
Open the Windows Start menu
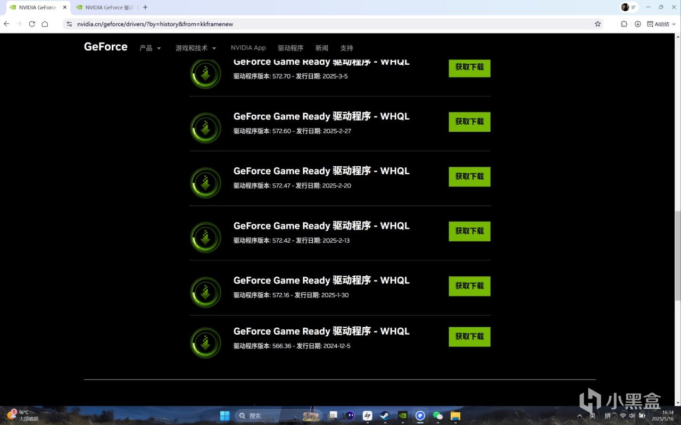[225, 415]
